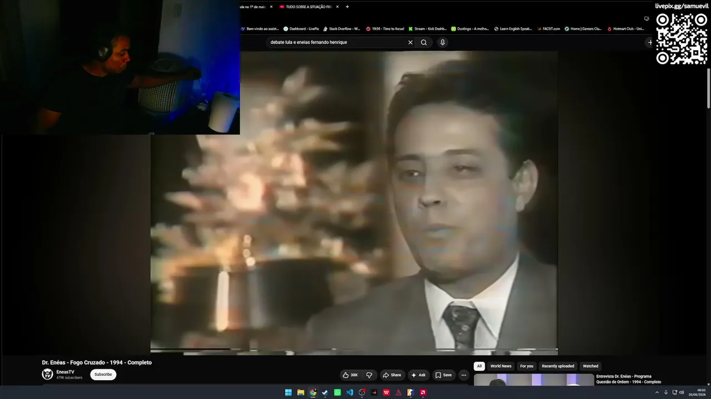Open Counter-Strike from the taskbar
The width and height of the screenshot is (711, 399).
(x=411, y=392)
